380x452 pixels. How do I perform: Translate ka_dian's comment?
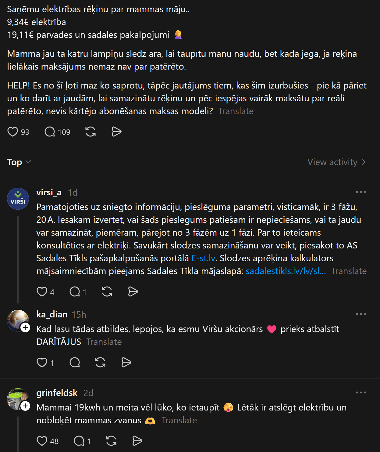(104, 342)
